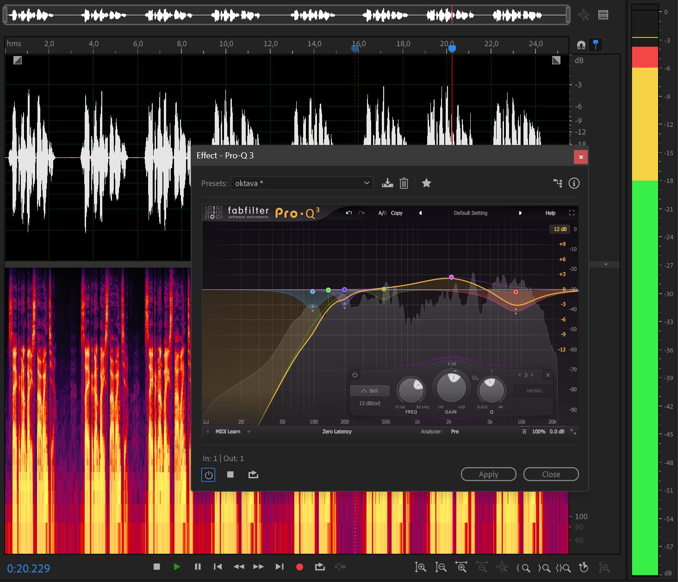Click the fade-in handle at waveform start
Image resolution: width=678 pixels, height=582 pixels.
pyautogui.click(x=18, y=60)
